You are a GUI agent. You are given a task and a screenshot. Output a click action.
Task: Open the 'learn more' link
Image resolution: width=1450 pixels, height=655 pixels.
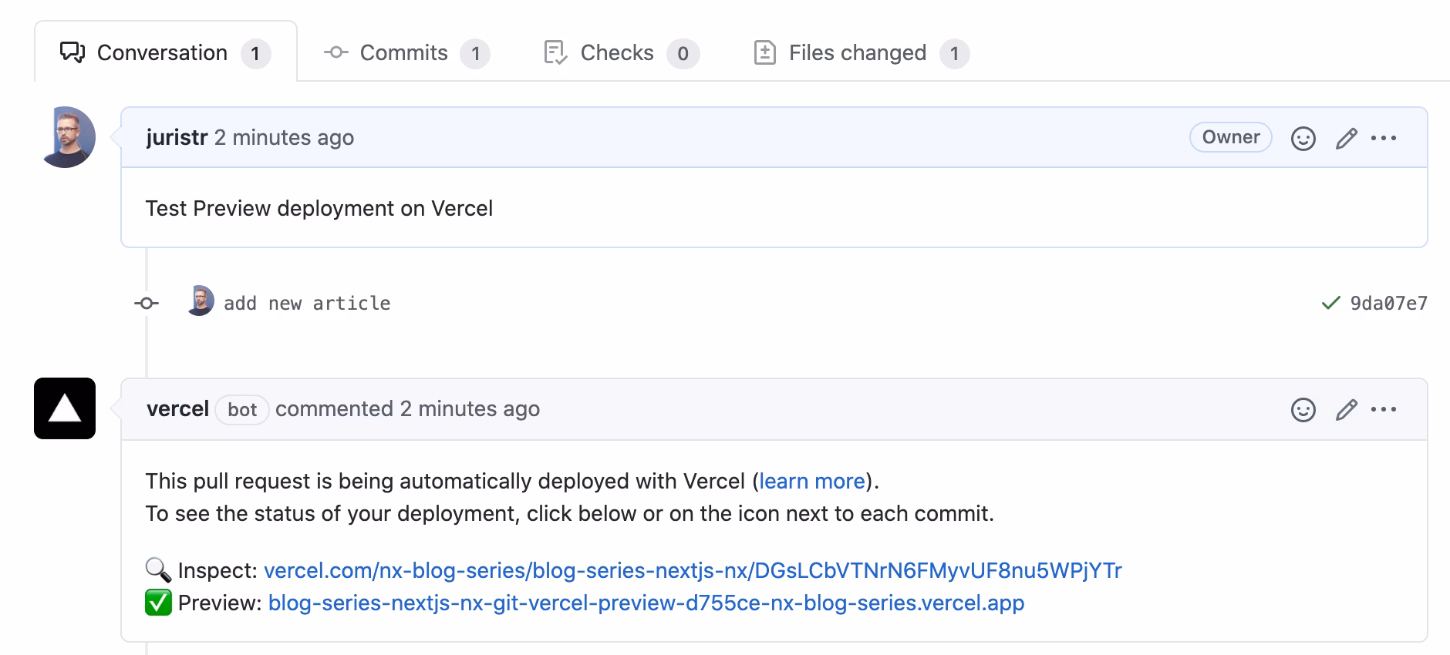pyautogui.click(x=811, y=482)
